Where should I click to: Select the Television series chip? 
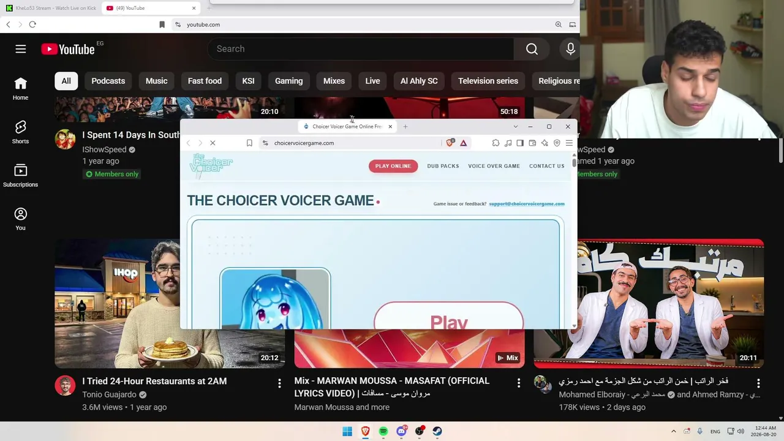pos(488,81)
